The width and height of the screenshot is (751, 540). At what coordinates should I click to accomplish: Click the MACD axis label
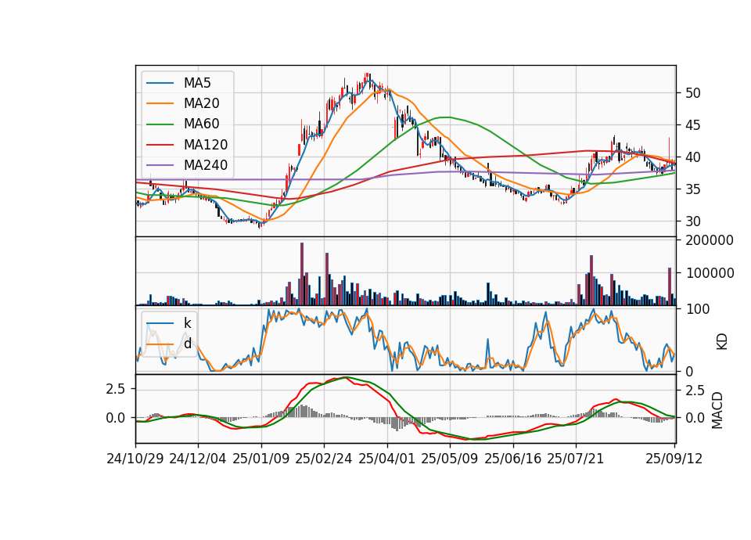(717, 410)
